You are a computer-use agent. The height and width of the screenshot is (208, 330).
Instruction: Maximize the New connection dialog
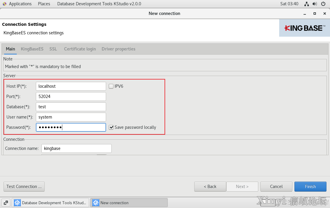pos(315,13)
